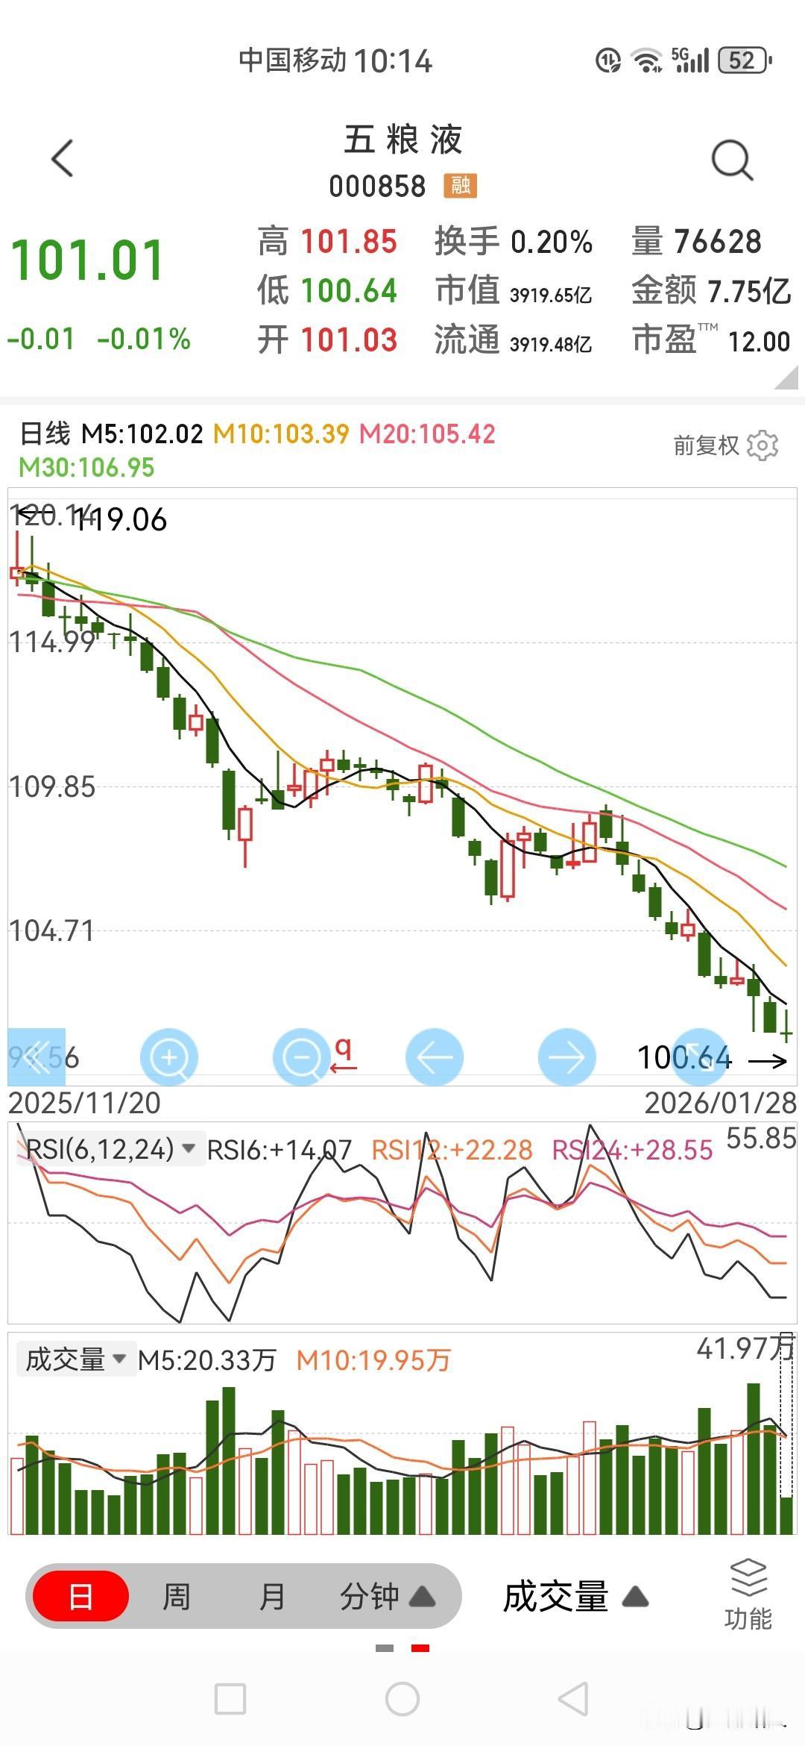The image size is (805, 1746).
Task: Tap the high price 101.85
Action: tap(349, 242)
